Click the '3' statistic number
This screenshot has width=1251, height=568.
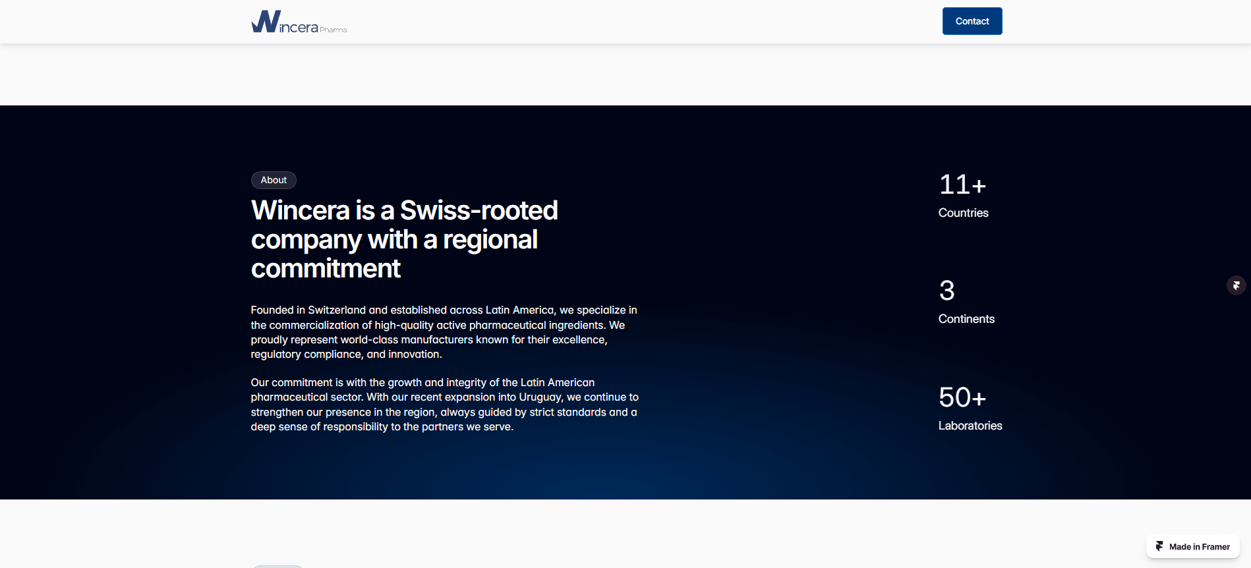click(946, 291)
